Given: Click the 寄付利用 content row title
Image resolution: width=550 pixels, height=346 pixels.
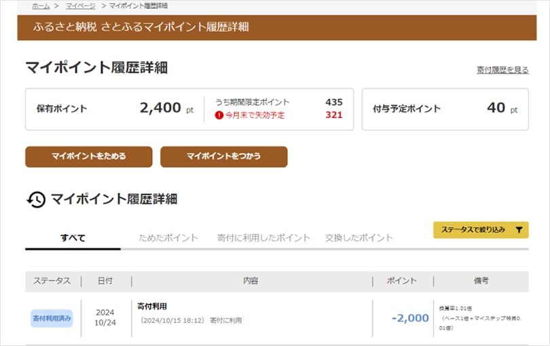Looking at the screenshot, I should point(152,307).
